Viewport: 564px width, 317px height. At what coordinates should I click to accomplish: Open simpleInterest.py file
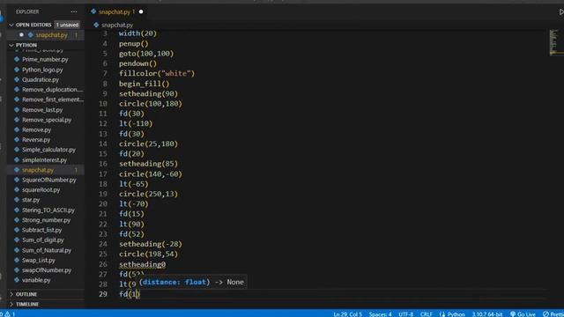point(44,160)
